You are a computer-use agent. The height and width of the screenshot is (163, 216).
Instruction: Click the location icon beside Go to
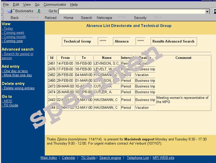click(39, 11)
